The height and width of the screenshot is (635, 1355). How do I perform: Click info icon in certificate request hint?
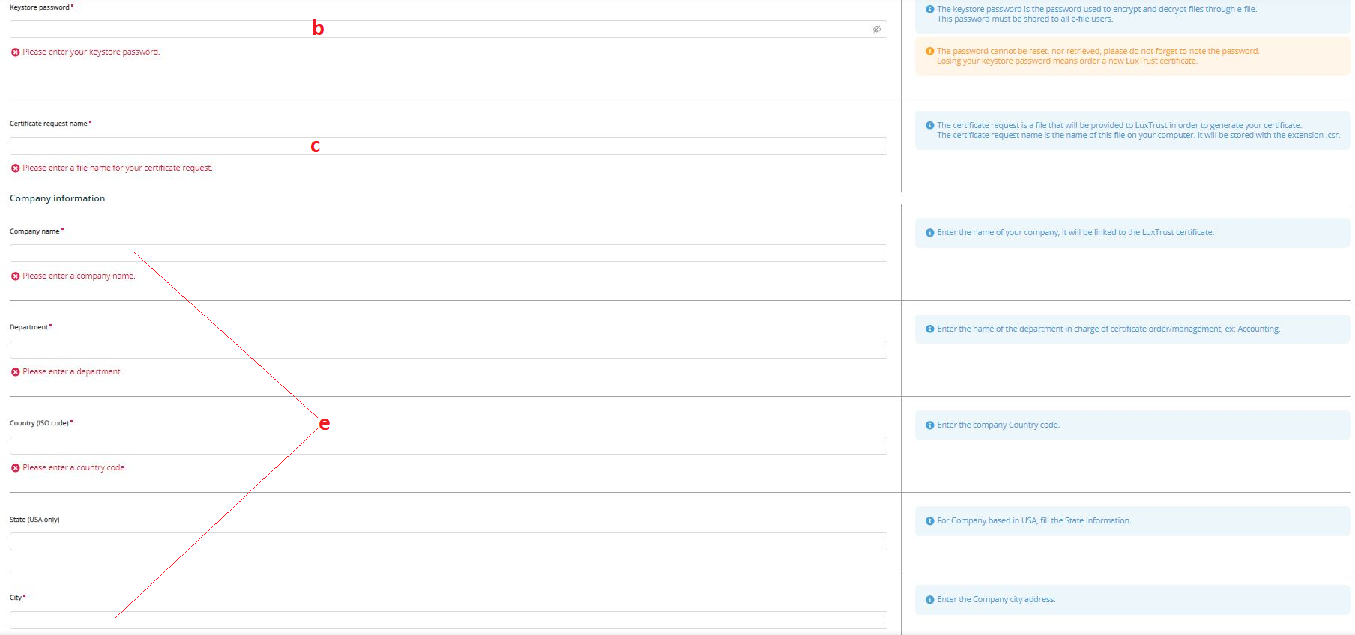tap(929, 126)
